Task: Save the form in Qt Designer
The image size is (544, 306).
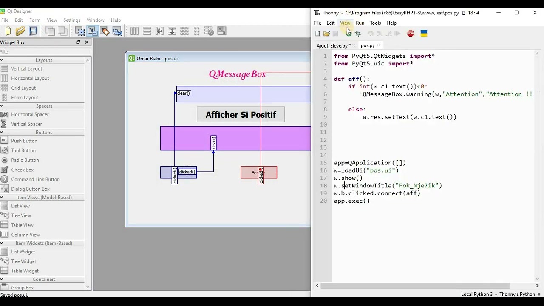Action: (x=33, y=31)
